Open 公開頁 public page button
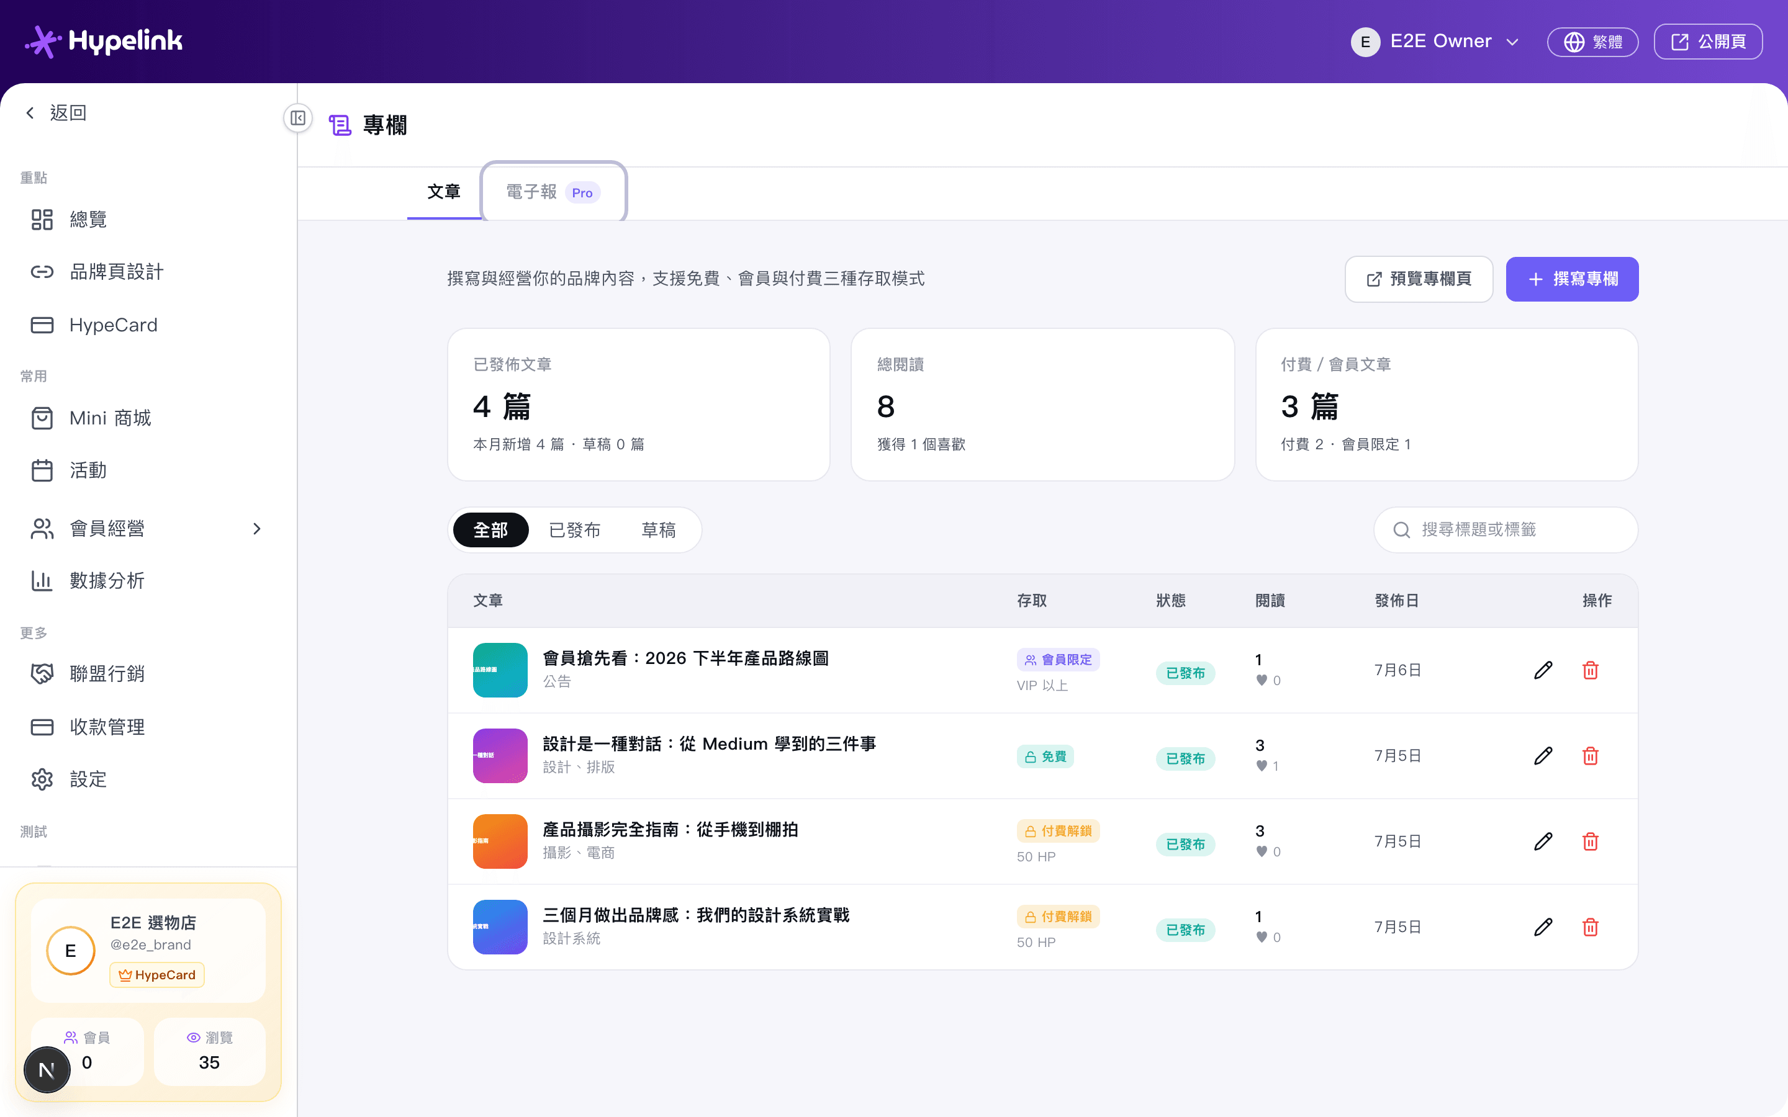1788x1117 pixels. [x=1707, y=42]
